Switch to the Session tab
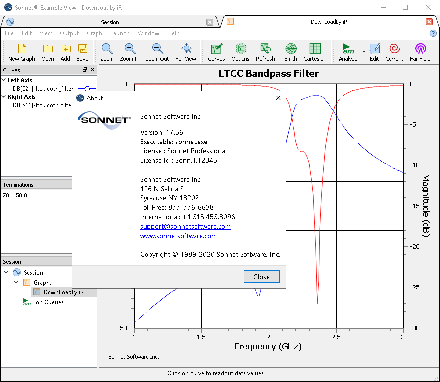 click(110, 22)
